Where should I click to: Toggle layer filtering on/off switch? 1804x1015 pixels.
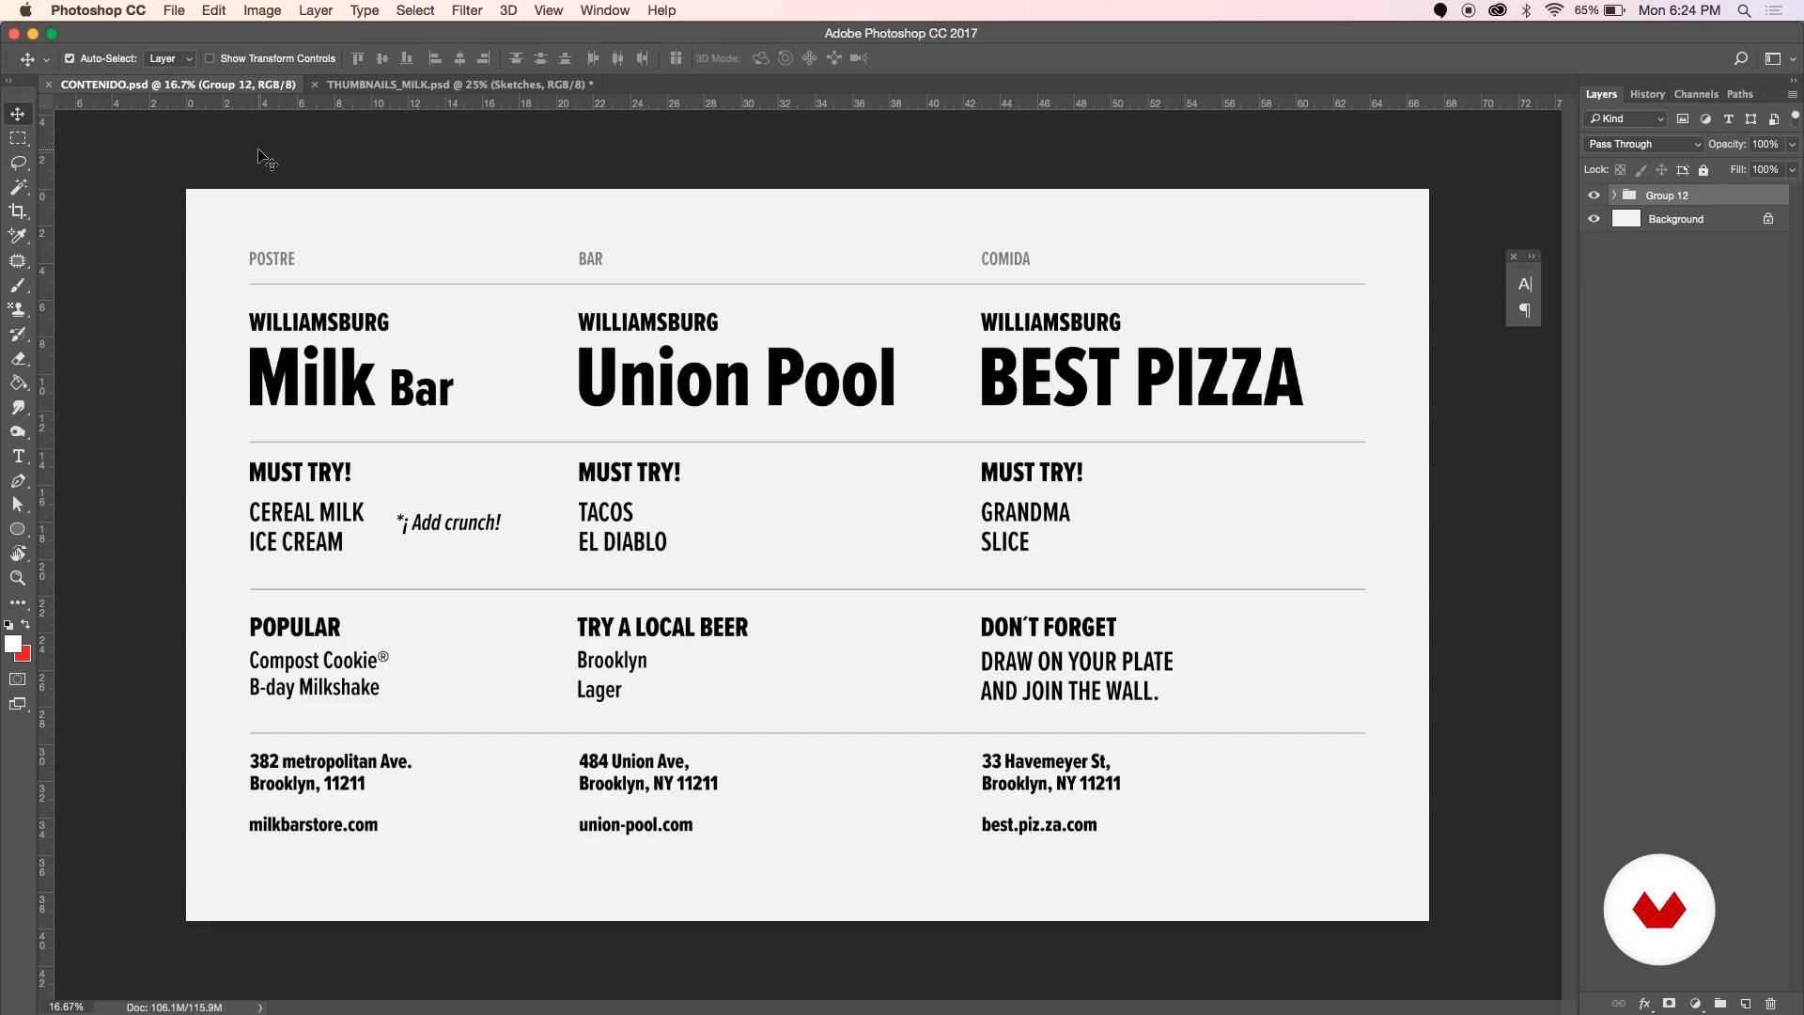click(x=1795, y=117)
